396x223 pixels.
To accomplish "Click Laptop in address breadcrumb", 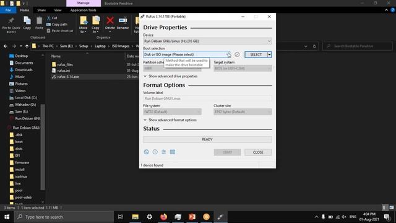I will 100,46.
